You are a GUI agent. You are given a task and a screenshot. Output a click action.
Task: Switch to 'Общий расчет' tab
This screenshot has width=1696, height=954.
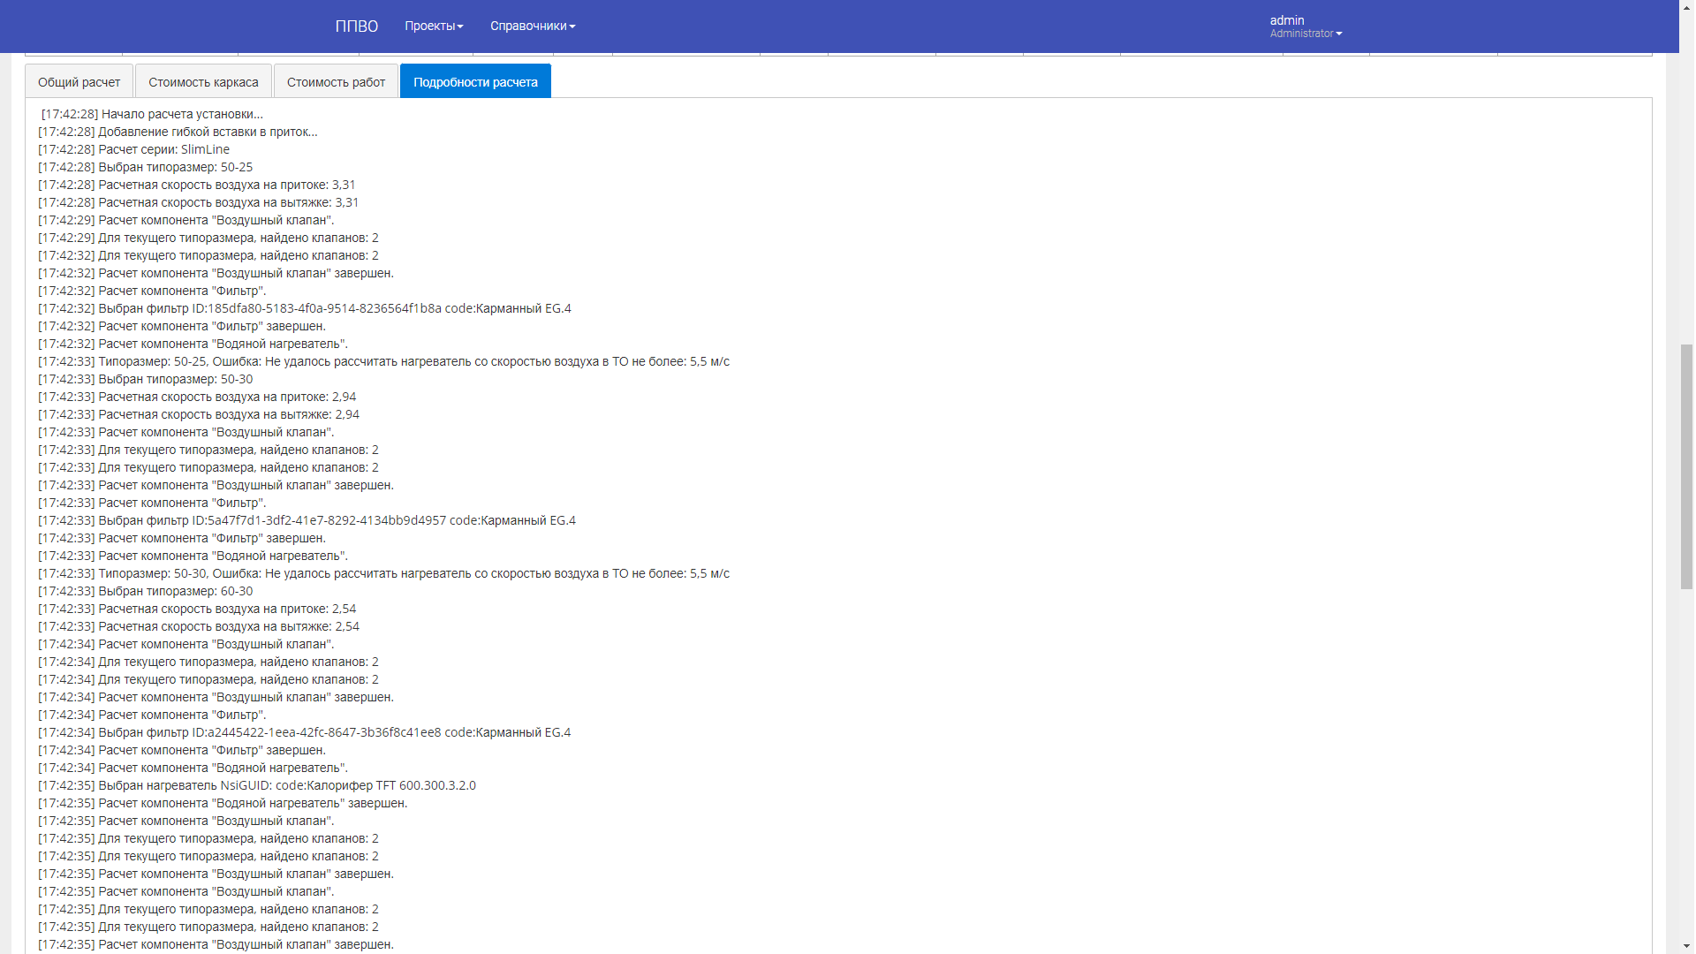tap(79, 81)
